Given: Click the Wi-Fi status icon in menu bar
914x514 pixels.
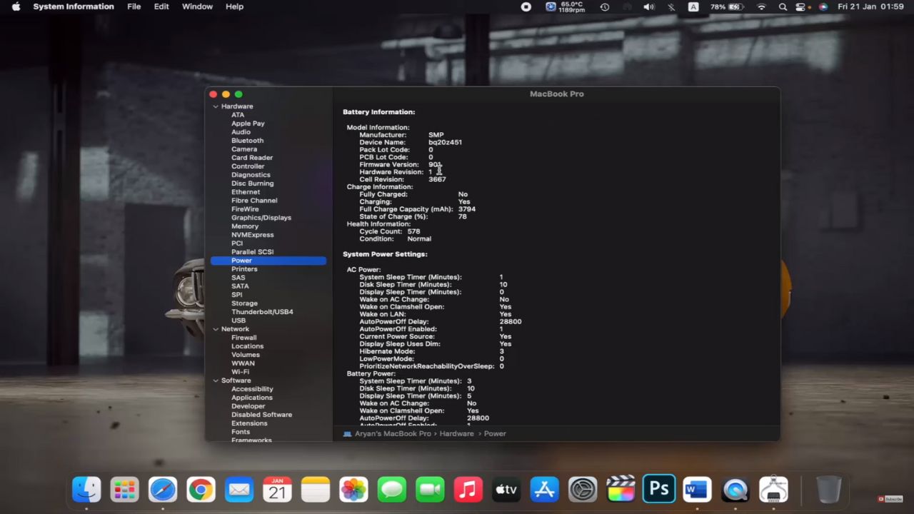Looking at the screenshot, I should [762, 7].
